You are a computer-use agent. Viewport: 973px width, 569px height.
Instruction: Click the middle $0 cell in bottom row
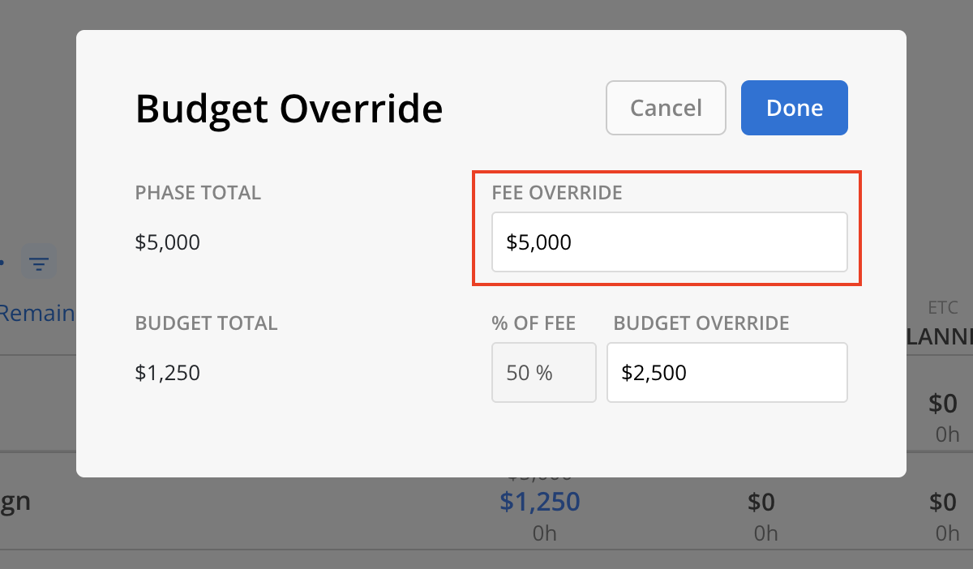coord(761,503)
